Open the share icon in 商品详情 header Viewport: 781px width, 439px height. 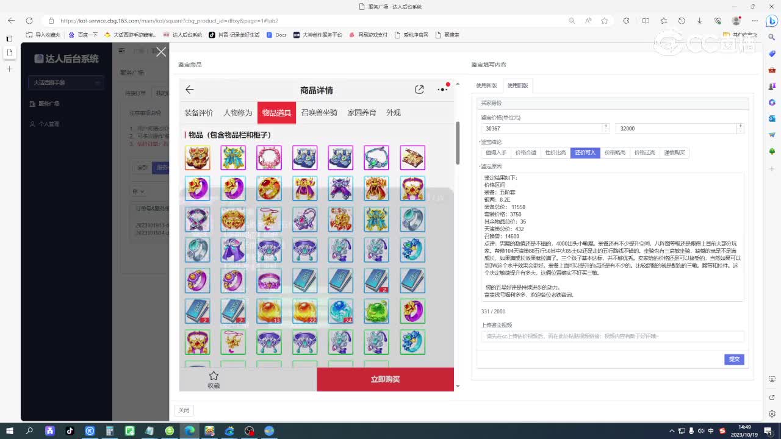tap(419, 90)
